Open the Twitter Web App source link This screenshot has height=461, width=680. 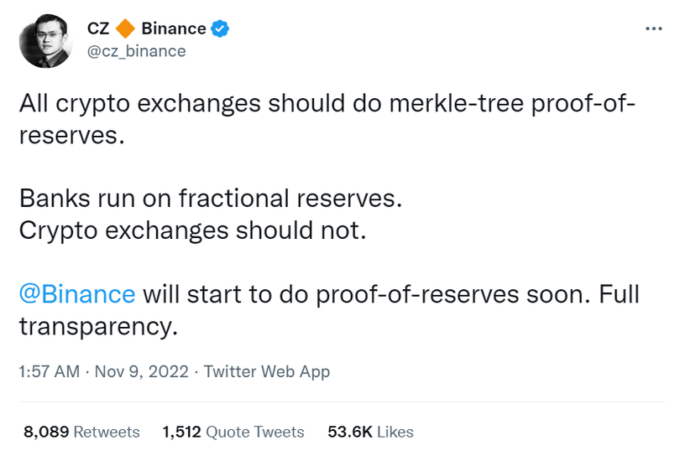267,371
